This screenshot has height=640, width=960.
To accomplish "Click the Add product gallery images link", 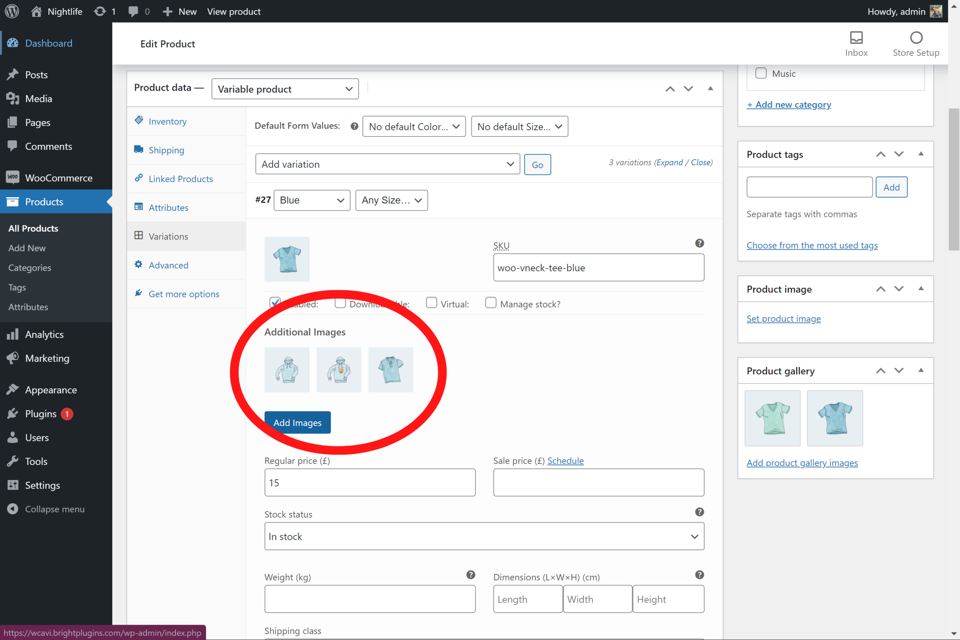I will point(802,462).
